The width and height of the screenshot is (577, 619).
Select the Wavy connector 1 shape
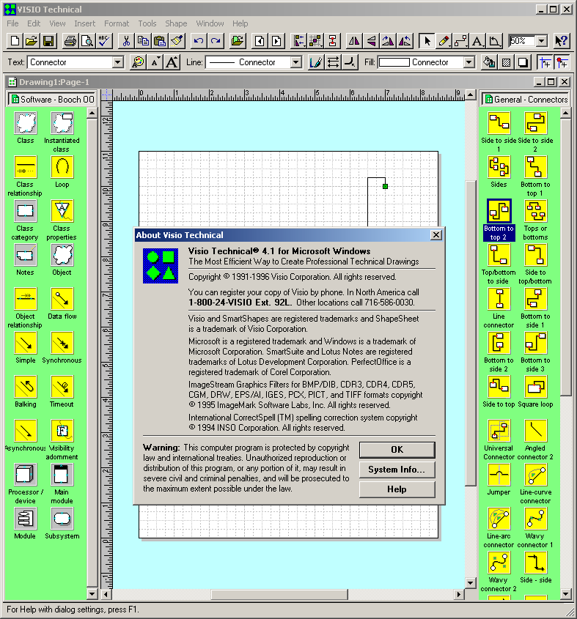[535, 528]
